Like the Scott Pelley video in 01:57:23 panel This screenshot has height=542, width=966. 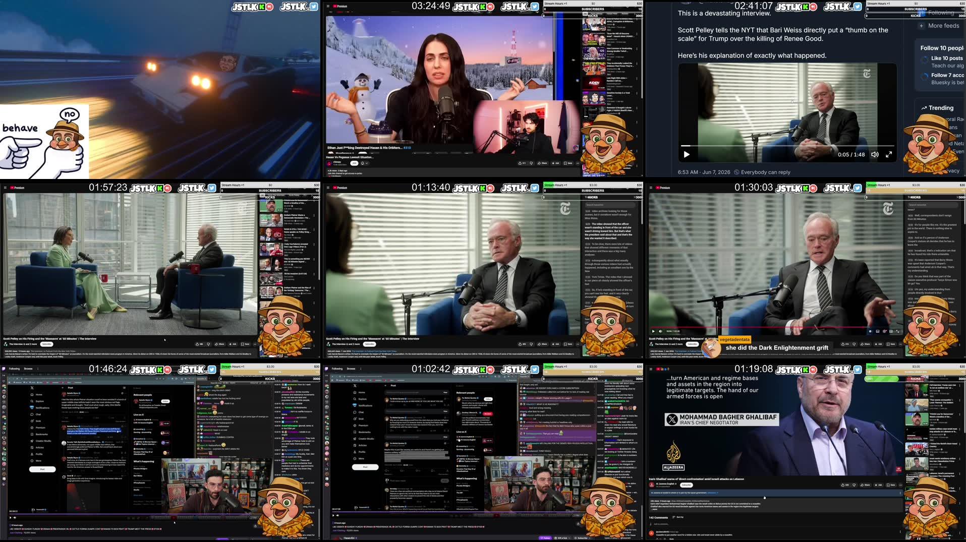tap(199, 344)
